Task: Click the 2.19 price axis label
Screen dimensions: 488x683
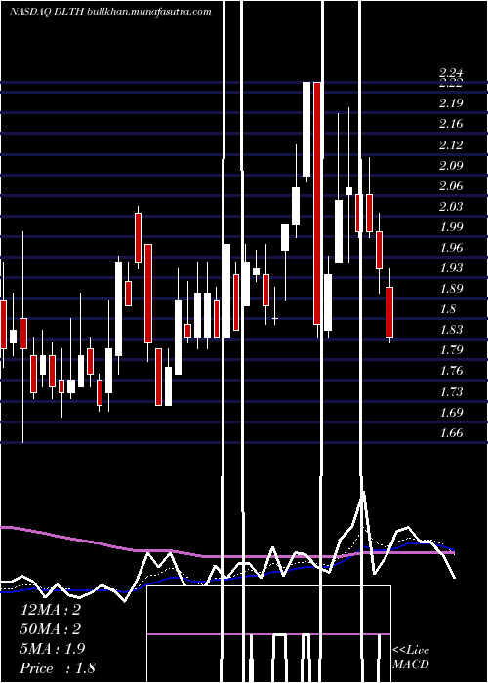Action: coord(451,103)
